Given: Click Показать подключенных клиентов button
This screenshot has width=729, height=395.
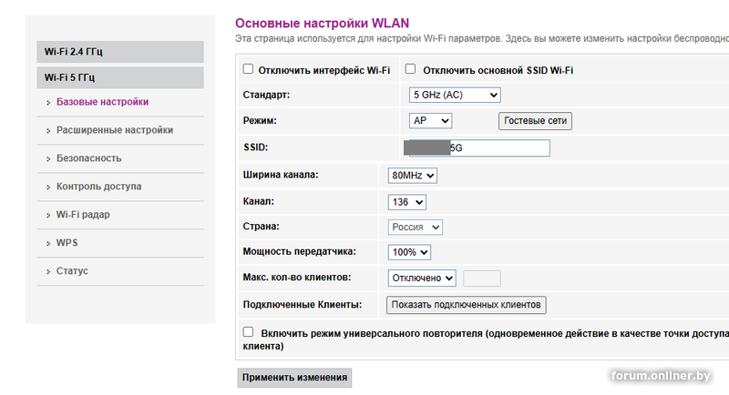Looking at the screenshot, I should (x=467, y=304).
